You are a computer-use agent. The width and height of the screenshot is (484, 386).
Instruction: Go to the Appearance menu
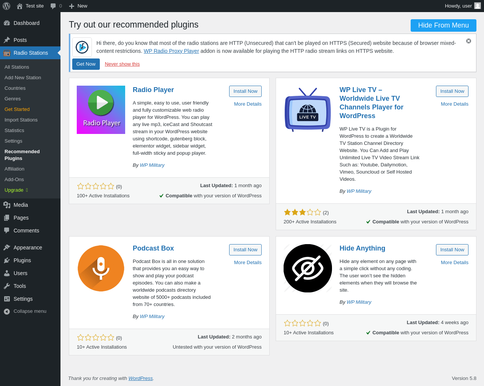(28, 248)
